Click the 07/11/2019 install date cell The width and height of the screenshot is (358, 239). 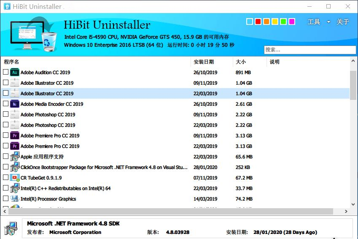tap(205, 178)
